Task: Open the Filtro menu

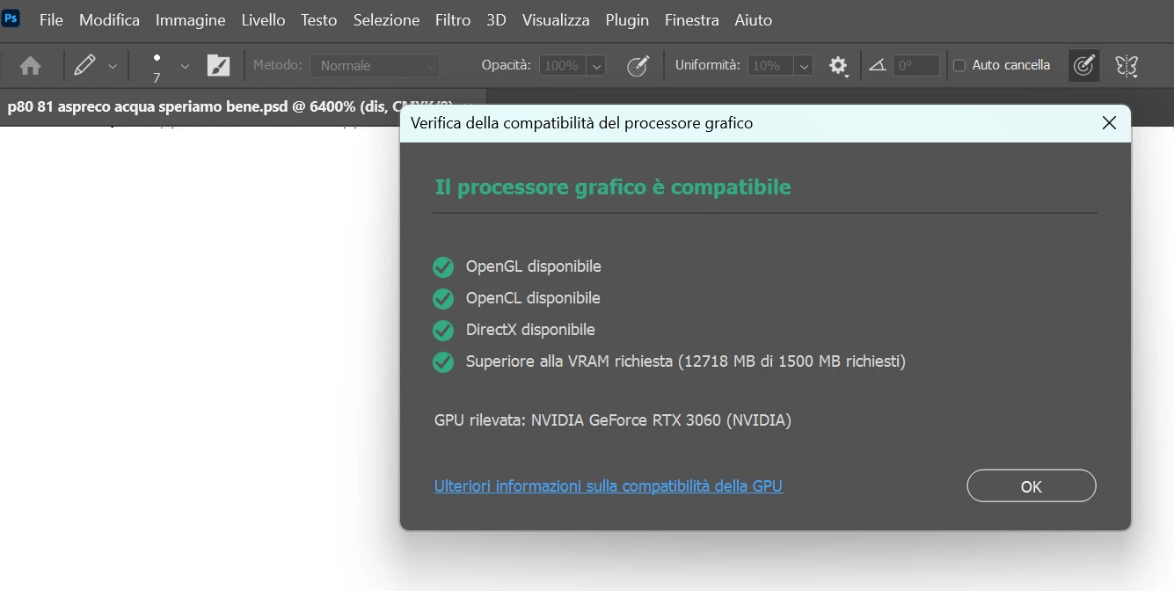Action: point(453,19)
